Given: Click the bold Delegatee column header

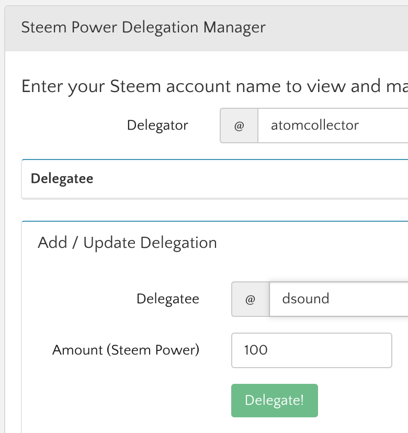Looking at the screenshot, I should click(x=62, y=178).
